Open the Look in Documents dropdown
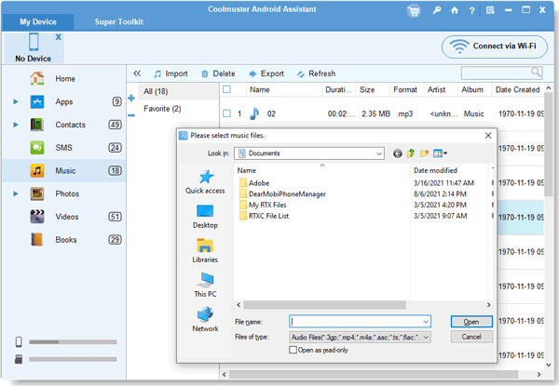This screenshot has height=386, width=559. (309, 153)
